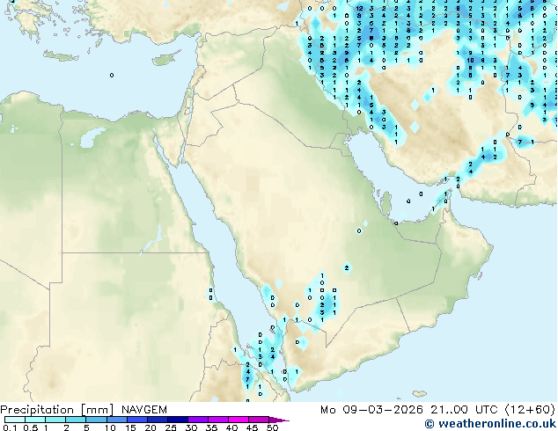
Task: Pick the 5–10 mm legend color swatch
Action: [x=96, y=420]
